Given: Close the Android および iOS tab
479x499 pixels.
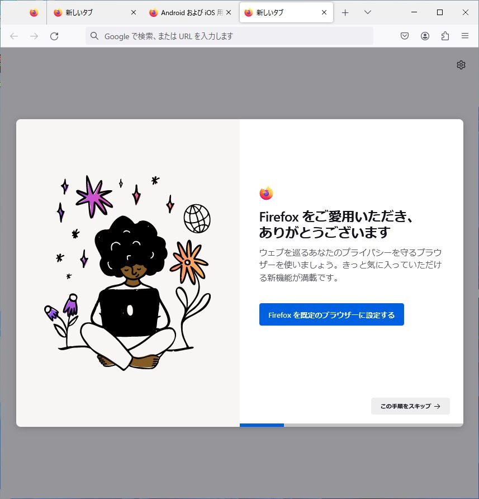Looking at the screenshot, I should (x=229, y=12).
